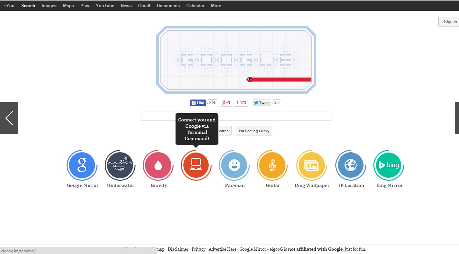Click the Gravity droplet icon
Viewport: 459px width, 254px height.
[158, 165]
